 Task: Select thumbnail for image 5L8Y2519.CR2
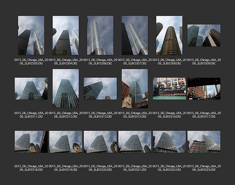coord(66,142)
